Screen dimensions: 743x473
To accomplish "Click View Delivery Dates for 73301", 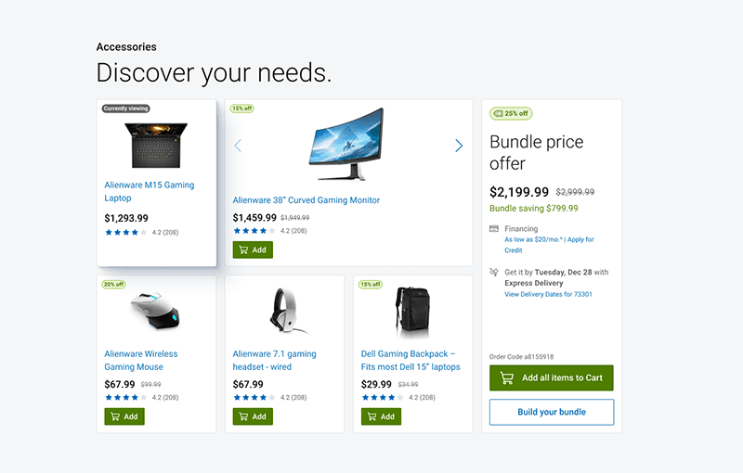I will pos(548,294).
